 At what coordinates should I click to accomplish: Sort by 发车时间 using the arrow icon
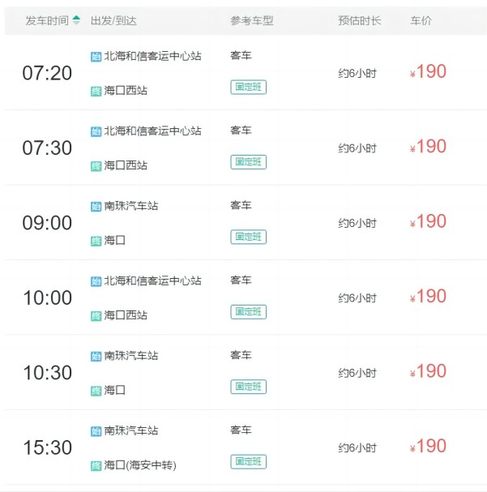pyautogui.click(x=76, y=20)
